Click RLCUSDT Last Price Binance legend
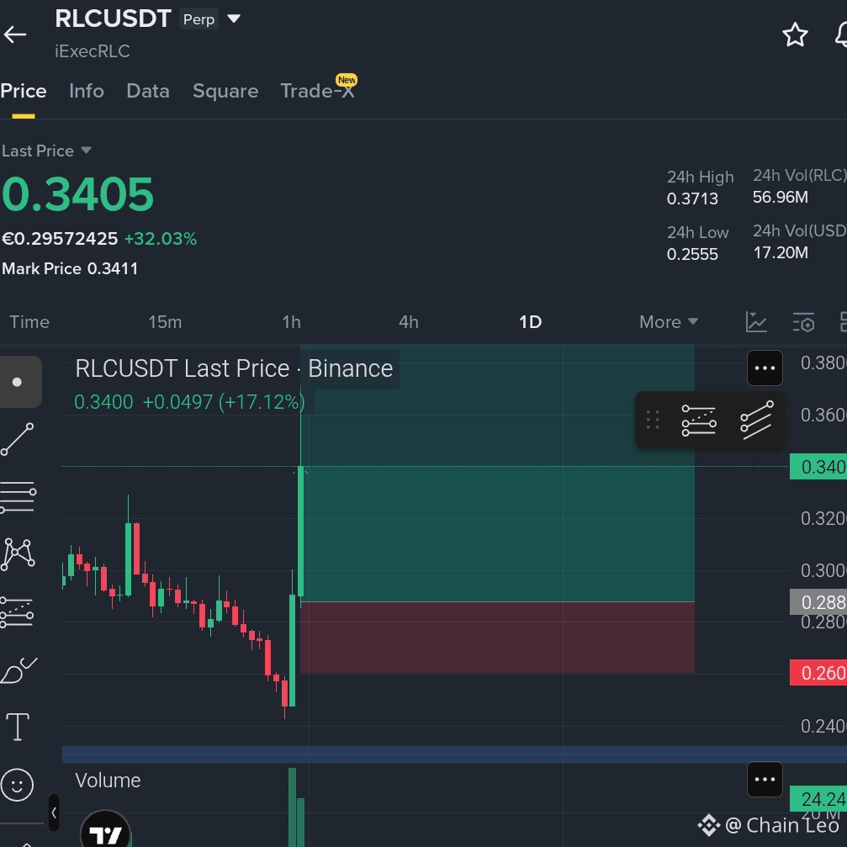Screen dimensions: 847x847 234,368
